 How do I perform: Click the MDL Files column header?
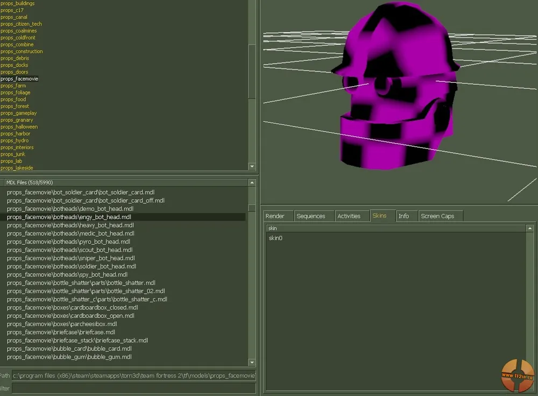tap(124, 182)
